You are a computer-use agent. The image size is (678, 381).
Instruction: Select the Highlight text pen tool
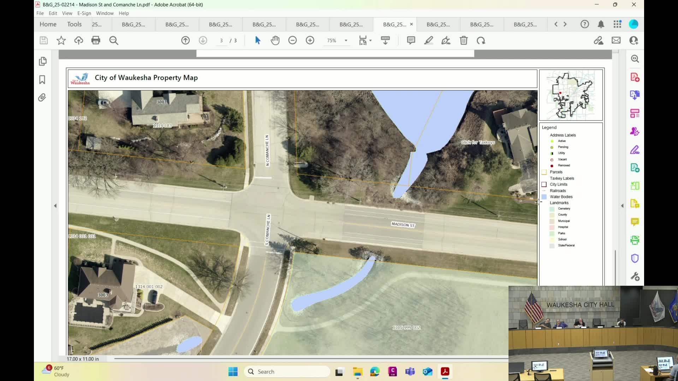click(x=428, y=41)
